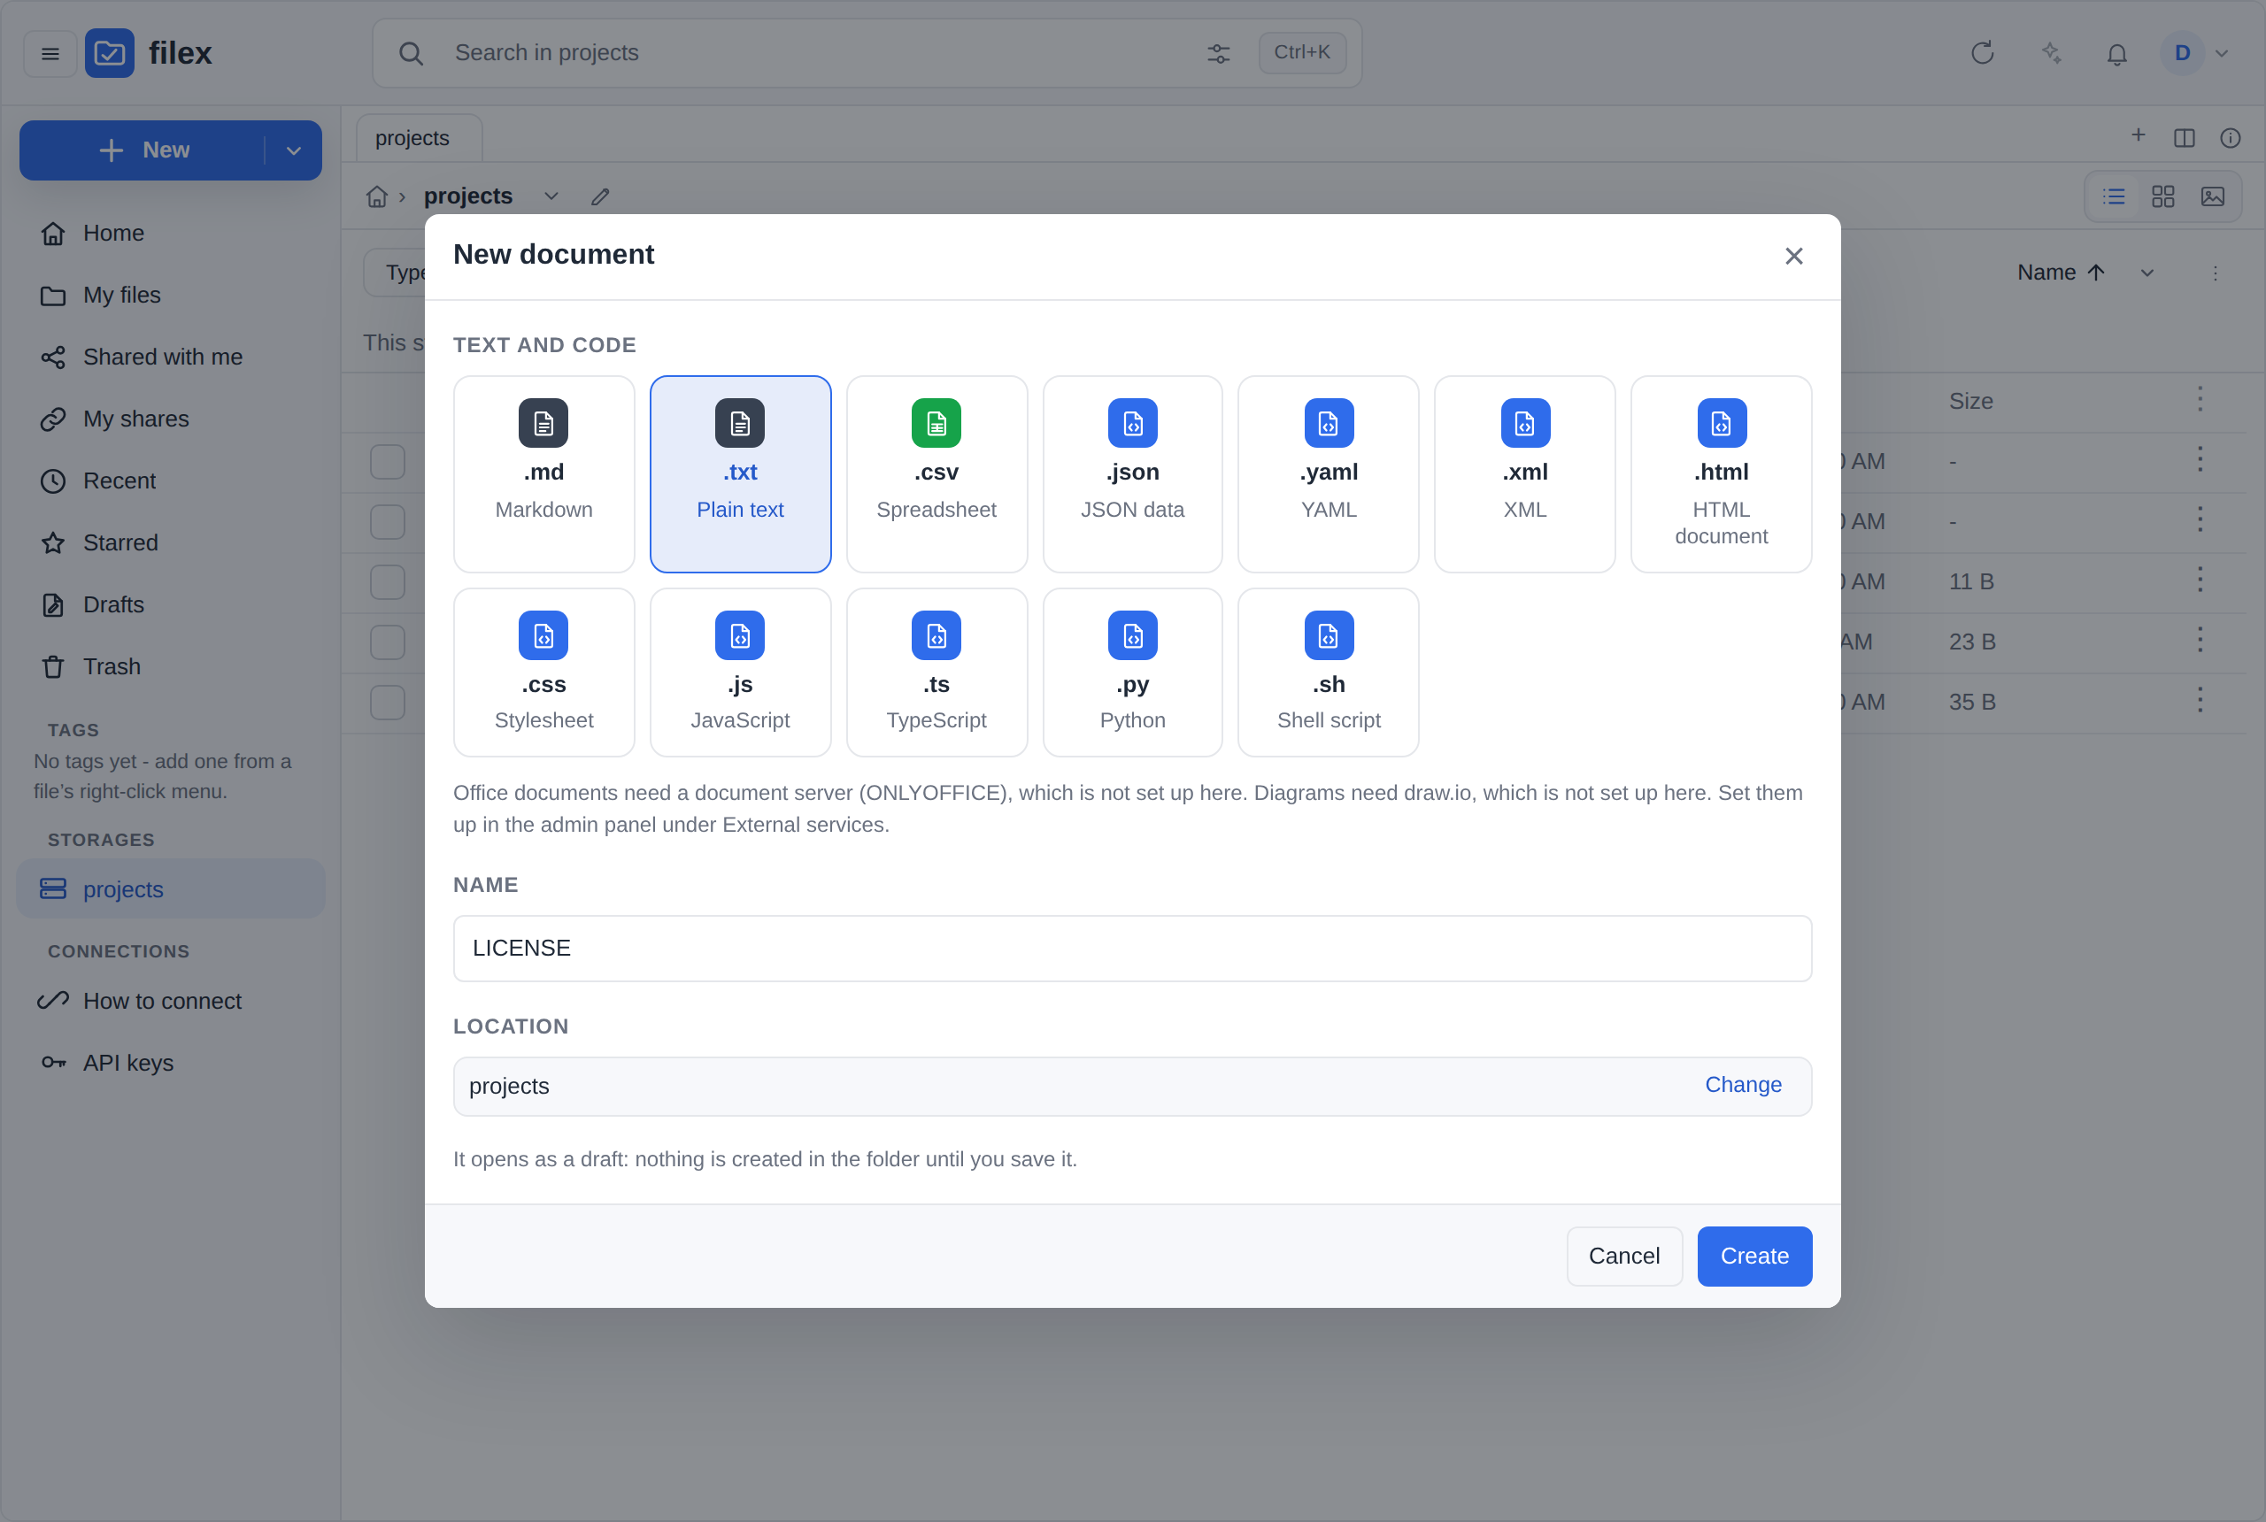Open notifications bell
2266x1522 pixels.
(2116, 52)
